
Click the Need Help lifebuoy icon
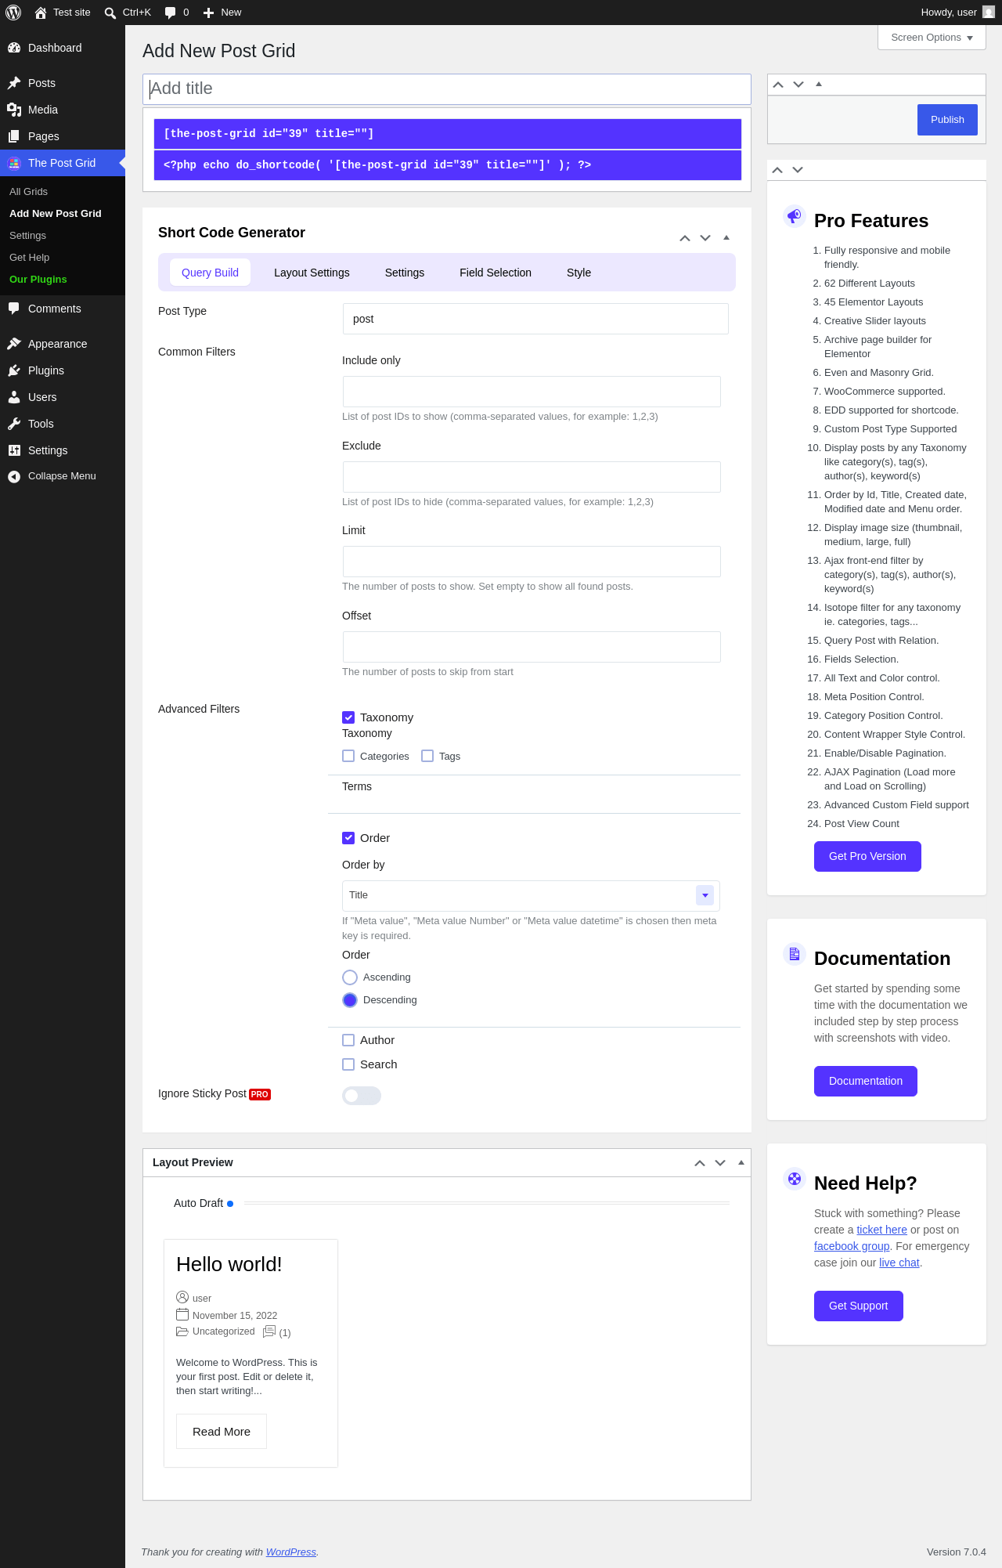point(795,1178)
